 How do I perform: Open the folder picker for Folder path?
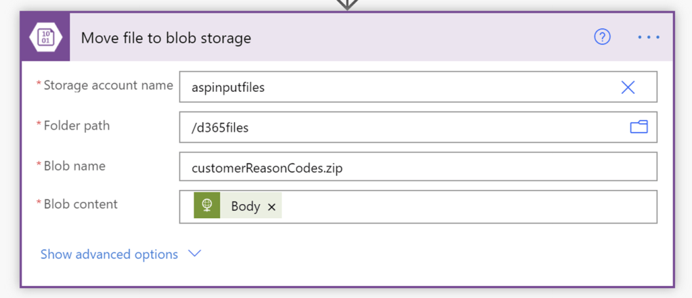coord(639,127)
